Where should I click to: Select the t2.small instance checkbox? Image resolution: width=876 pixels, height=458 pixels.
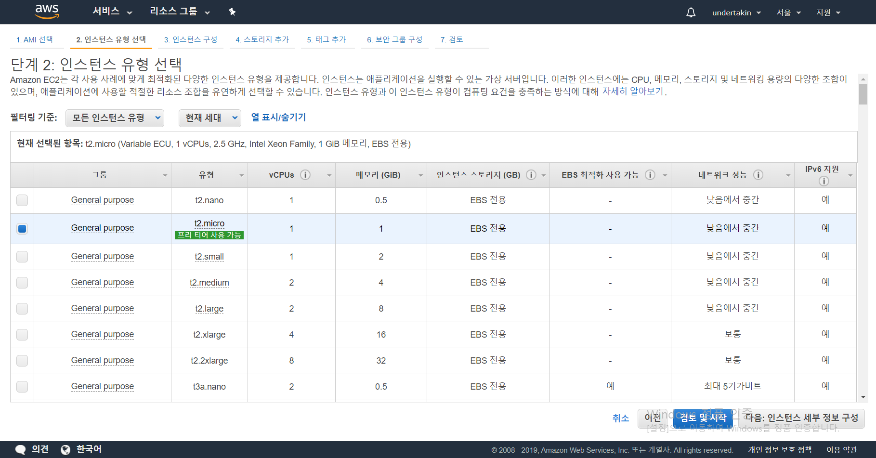point(22,257)
